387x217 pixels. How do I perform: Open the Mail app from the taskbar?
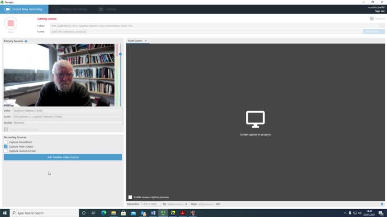pos(133,213)
